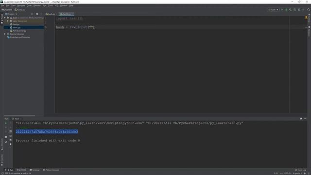The width and height of the screenshot is (311, 175).
Task: Select hash2.py in project tree
Action: [x=17, y=28]
